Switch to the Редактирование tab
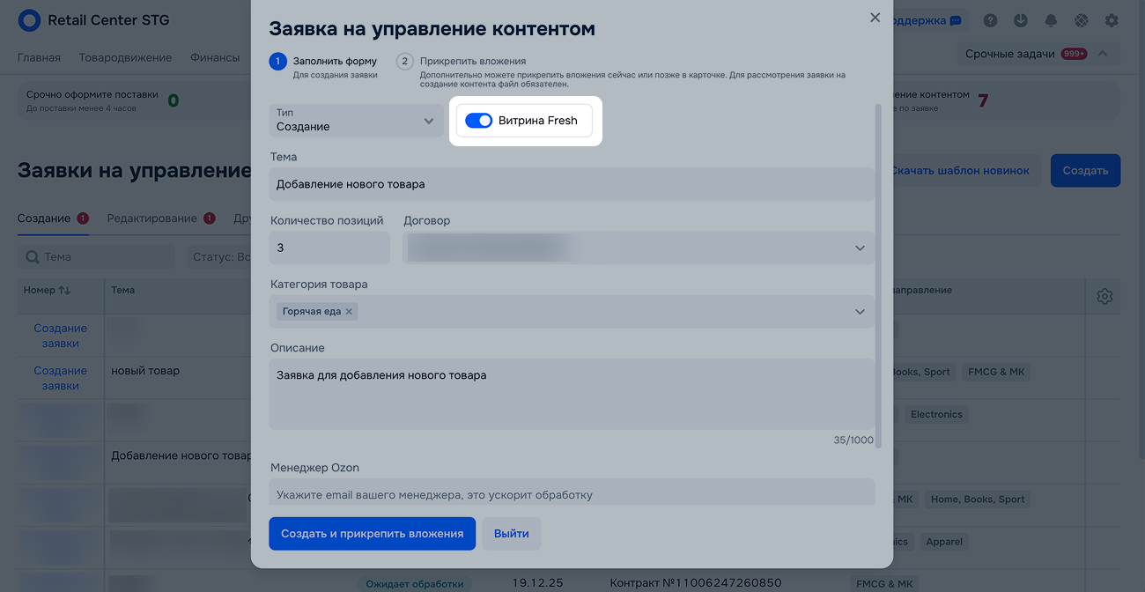Viewport: 1145px width, 592px height. coord(151,218)
